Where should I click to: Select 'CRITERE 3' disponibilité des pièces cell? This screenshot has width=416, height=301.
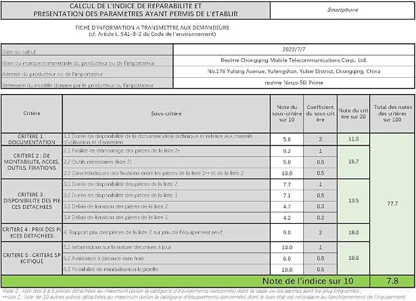point(32,201)
